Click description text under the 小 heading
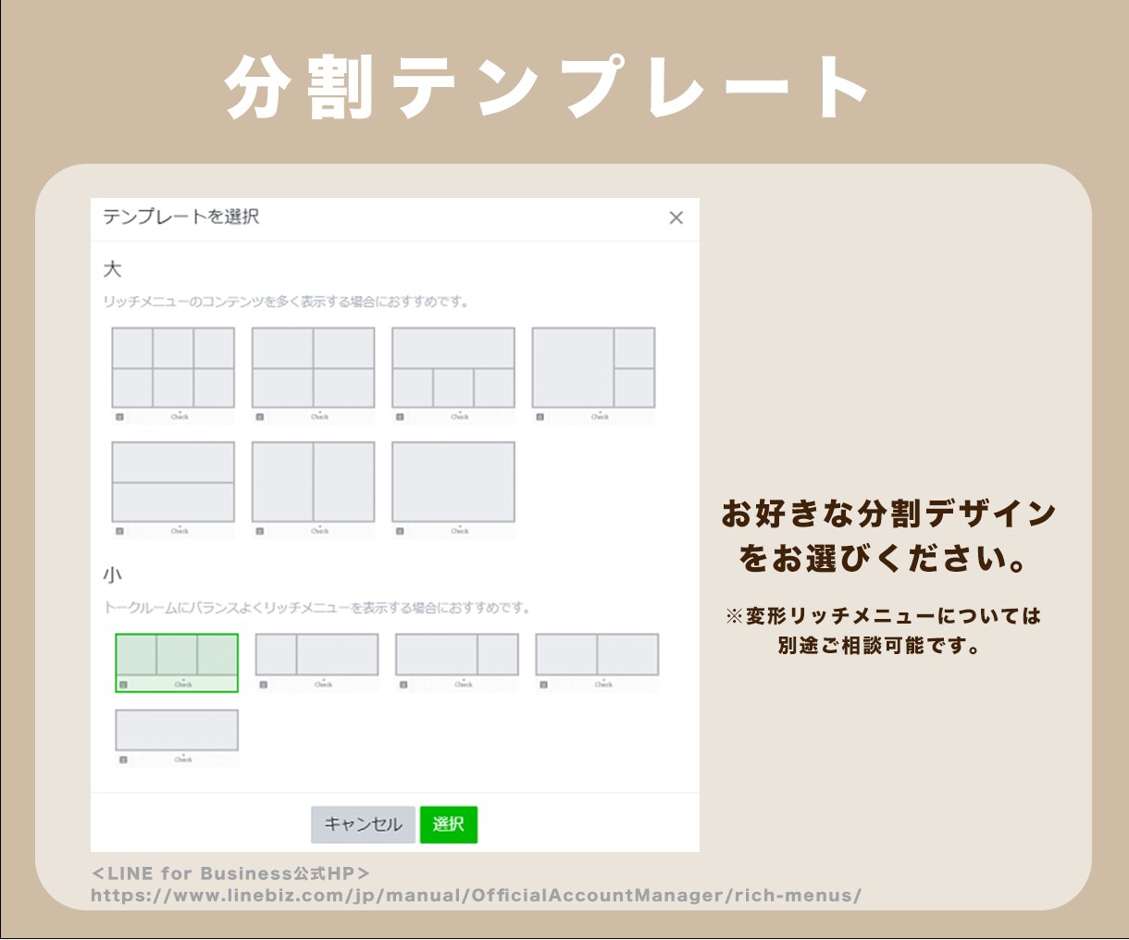 point(317,608)
